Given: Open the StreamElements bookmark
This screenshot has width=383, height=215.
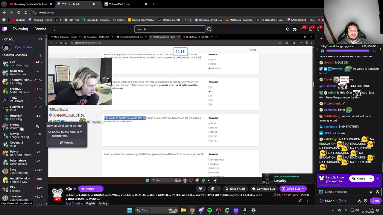Looking at the screenshot, I should [170, 20].
